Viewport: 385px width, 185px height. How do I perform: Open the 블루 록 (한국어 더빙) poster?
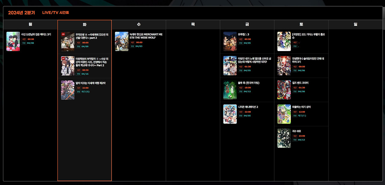coord(230,90)
